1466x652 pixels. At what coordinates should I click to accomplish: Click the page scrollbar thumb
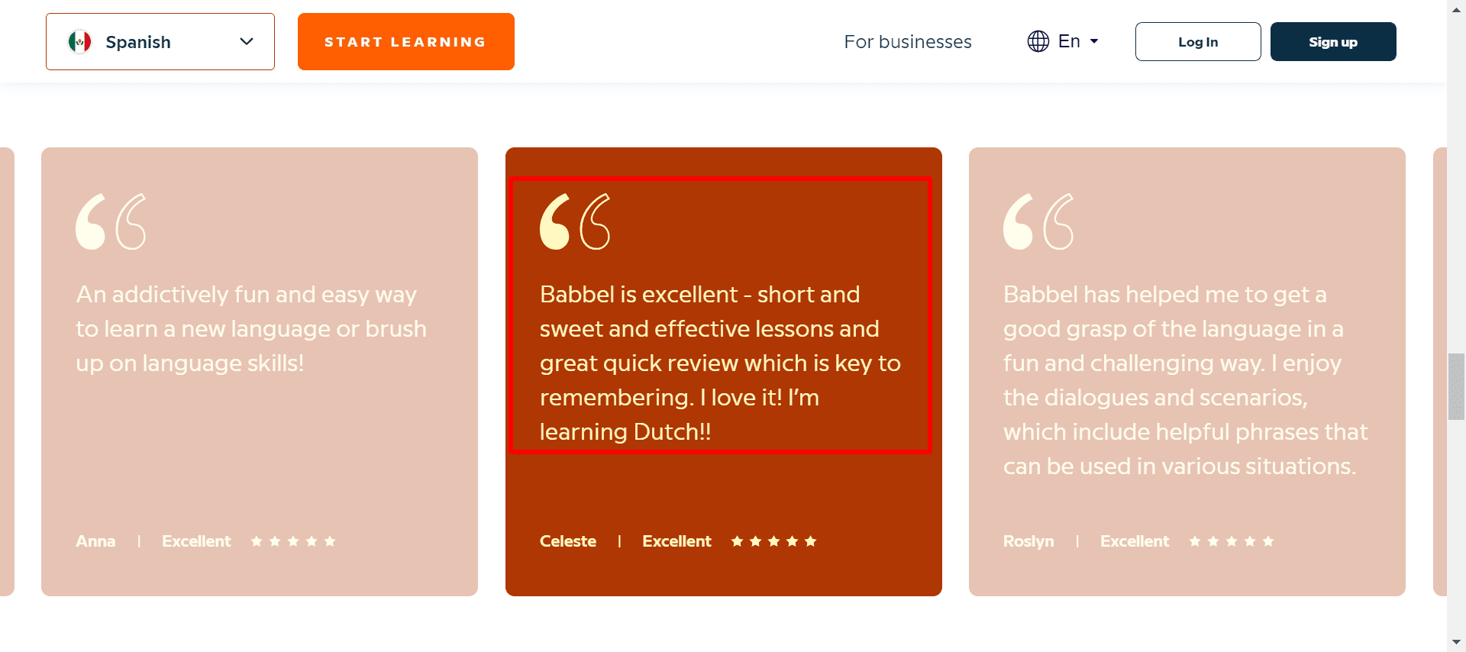(x=1456, y=386)
